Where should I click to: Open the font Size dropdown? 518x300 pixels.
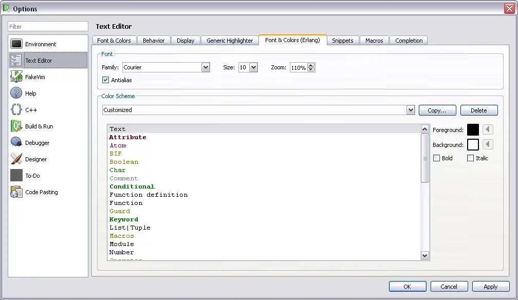[x=253, y=67]
